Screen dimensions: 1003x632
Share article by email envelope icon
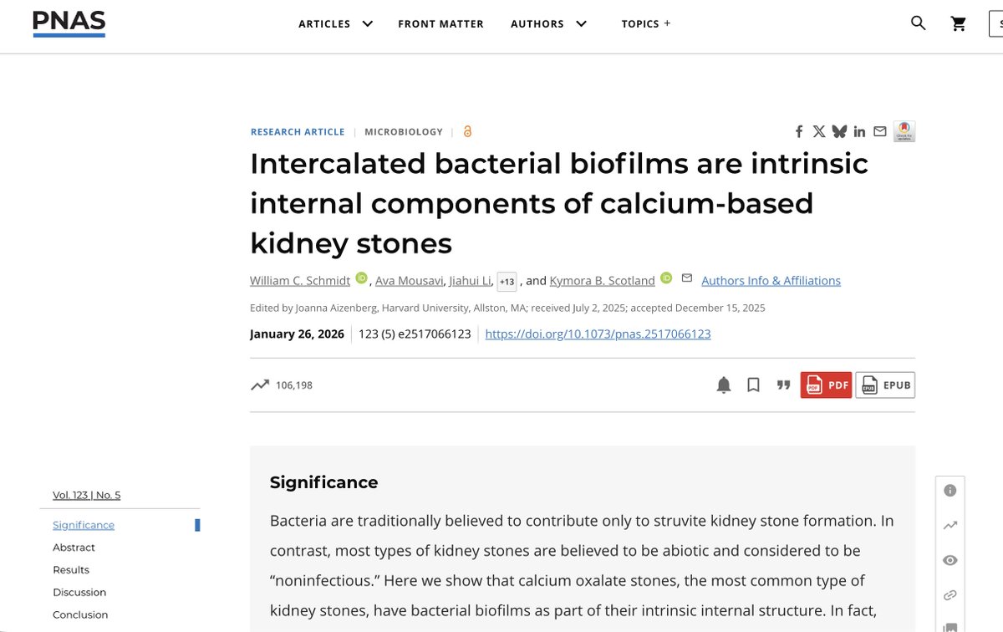[x=879, y=131]
